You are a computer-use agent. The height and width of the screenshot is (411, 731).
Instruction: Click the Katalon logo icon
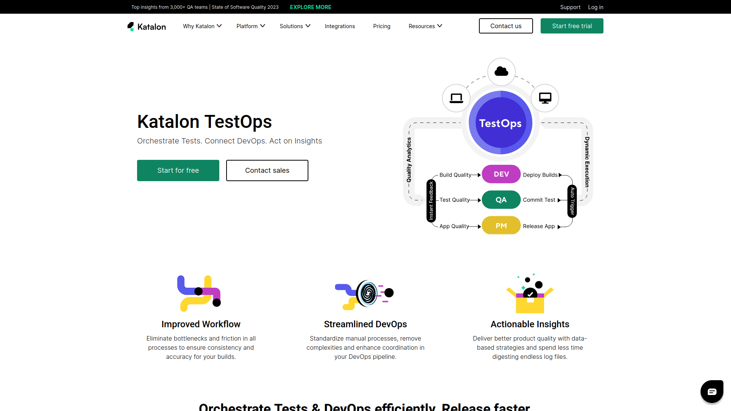click(131, 26)
